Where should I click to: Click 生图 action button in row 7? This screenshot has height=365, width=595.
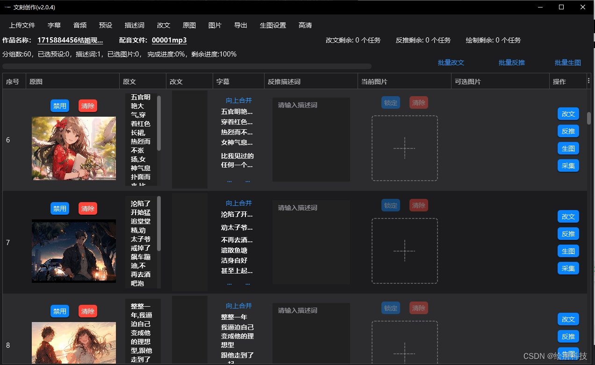[568, 251]
